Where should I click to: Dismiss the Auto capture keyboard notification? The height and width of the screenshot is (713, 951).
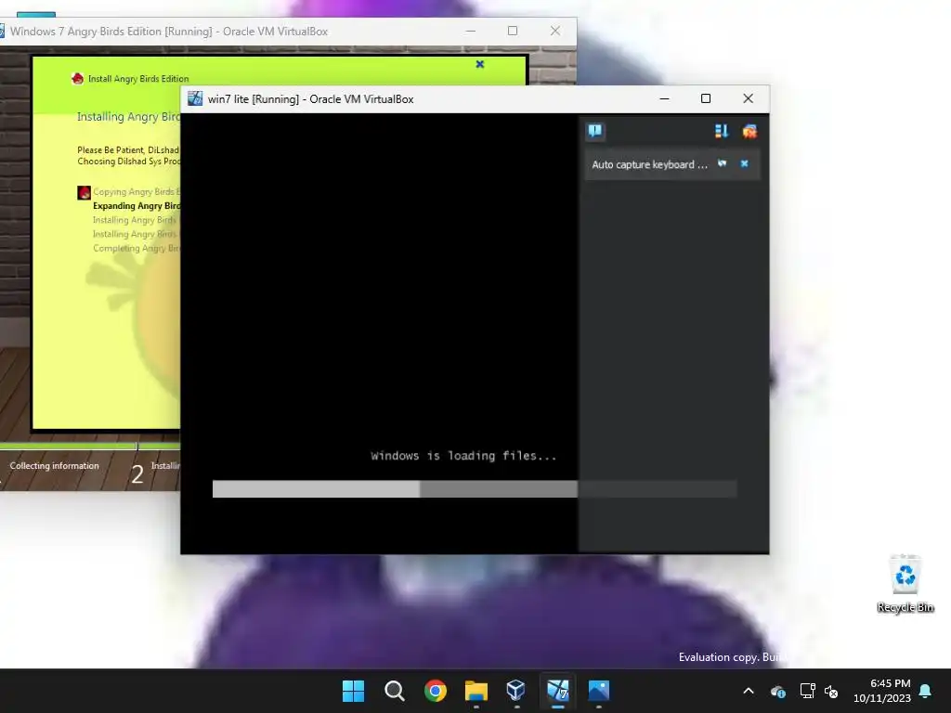[x=744, y=163]
